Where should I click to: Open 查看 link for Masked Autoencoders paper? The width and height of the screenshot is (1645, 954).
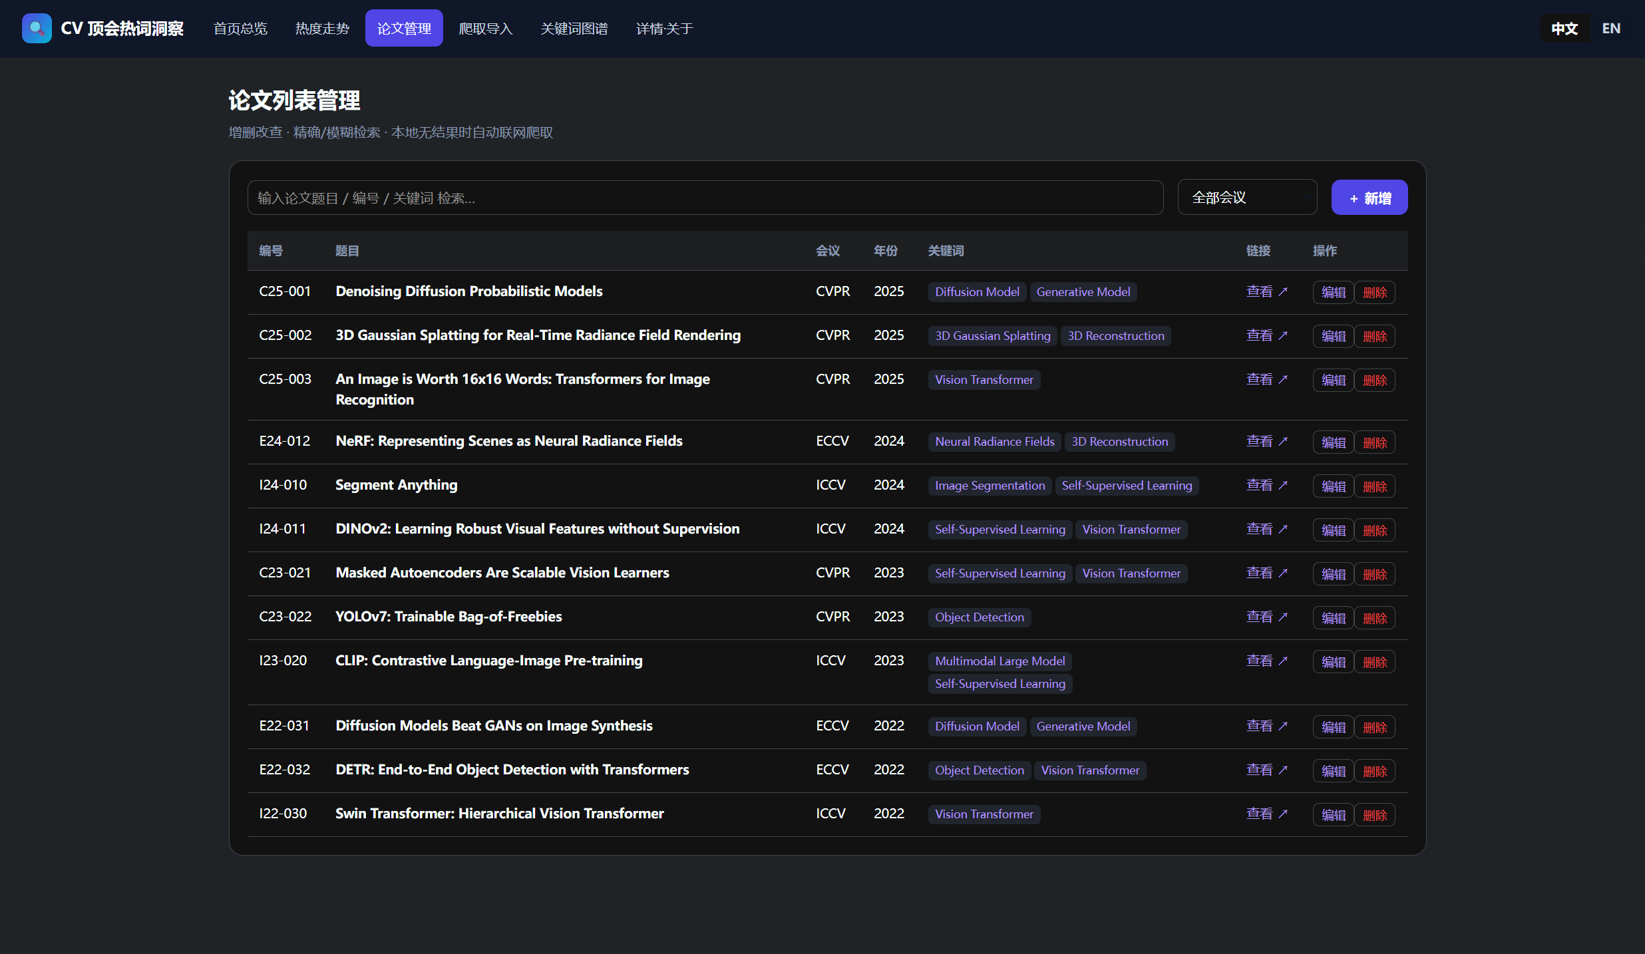(x=1267, y=573)
